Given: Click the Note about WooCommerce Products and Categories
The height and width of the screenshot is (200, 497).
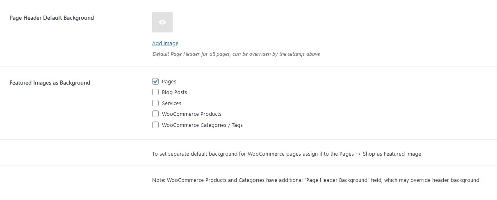Looking at the screenshot, I should pyautogui.click(x=316, y=180).
